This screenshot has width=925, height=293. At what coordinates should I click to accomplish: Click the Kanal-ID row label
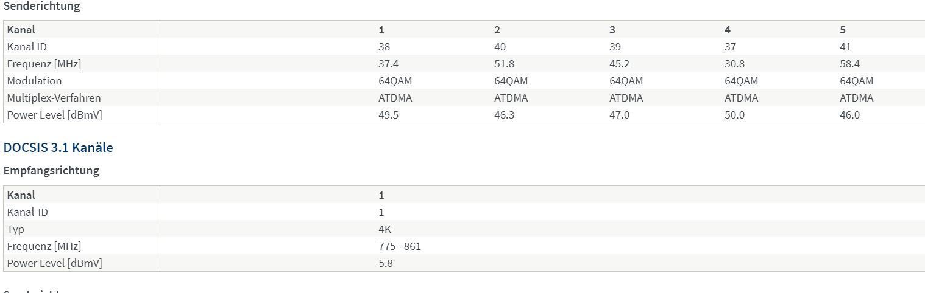click(27, 212)
